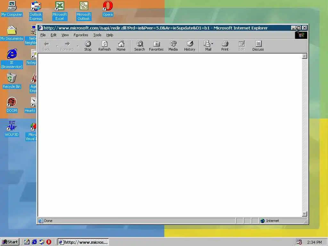Select the Outlook Express desktop icon

pos(36,11)
